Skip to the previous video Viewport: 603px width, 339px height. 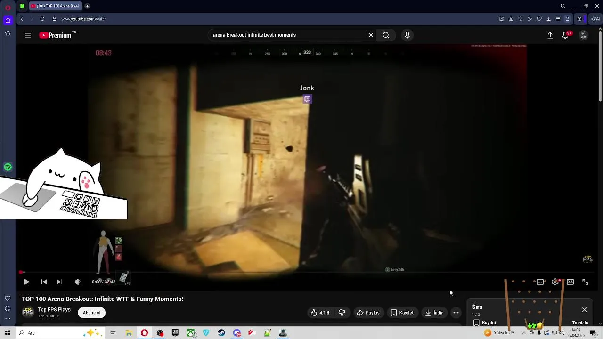click(x=44, y=282)
